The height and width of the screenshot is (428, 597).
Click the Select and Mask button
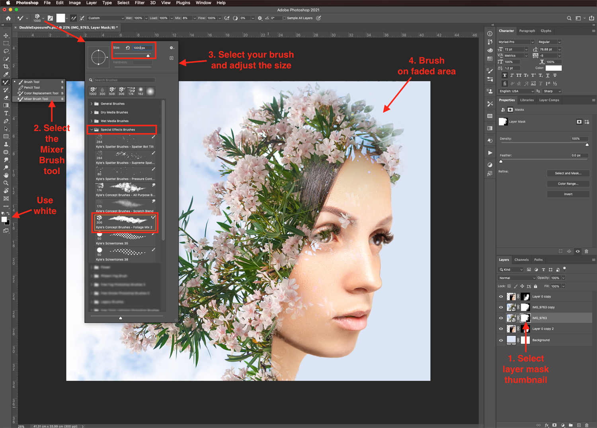coord(568,173)
